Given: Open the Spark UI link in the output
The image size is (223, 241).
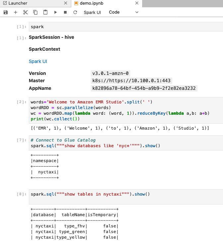Looking at the screenshot, I should 38,61.
